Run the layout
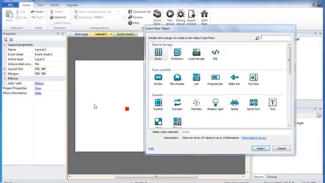Image resolution: width=325 pixels, height=183 pixels. coord(170,17)
